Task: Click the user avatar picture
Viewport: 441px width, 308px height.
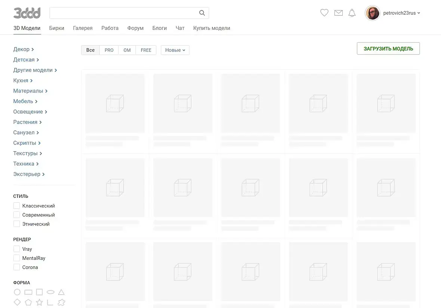Action: (372, 13)
